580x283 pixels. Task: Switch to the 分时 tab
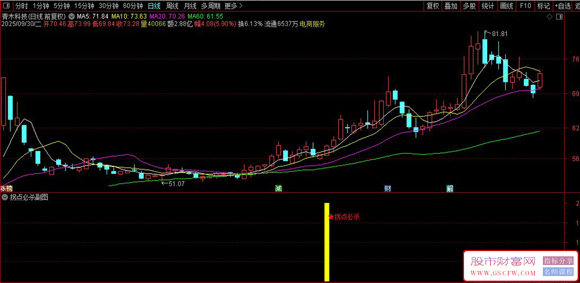tap(21, 6)
